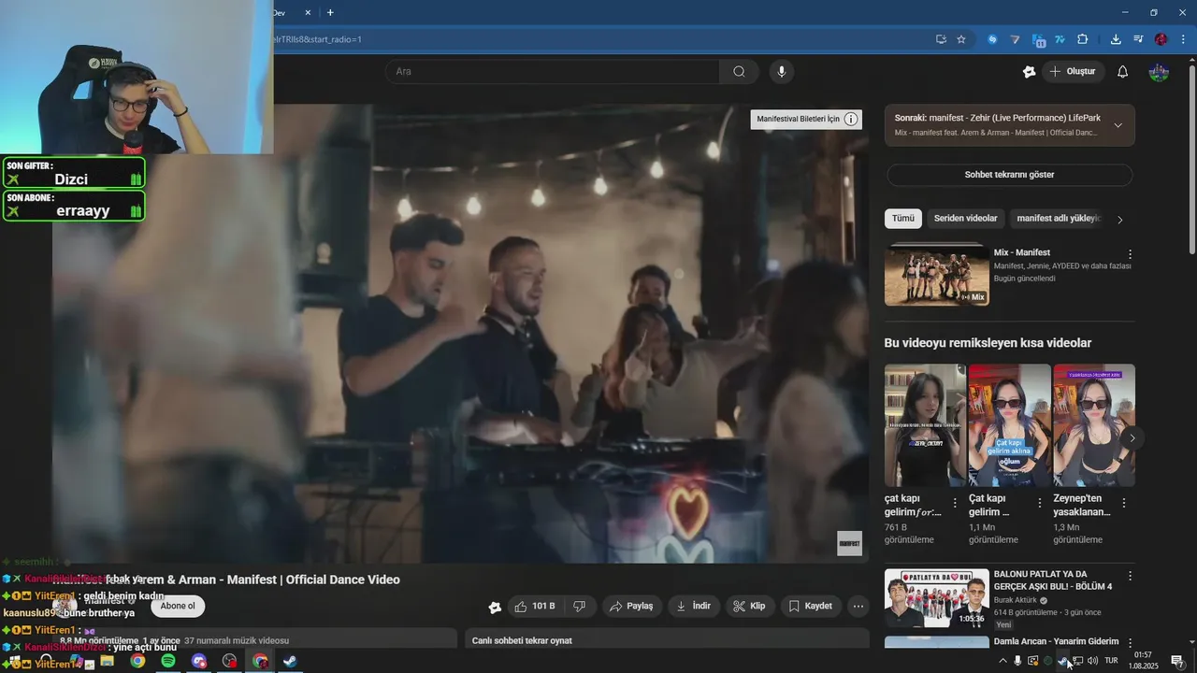Click the sparkle icon beside Oluştur
The image size is (1197, 673).
tap(1030, 72)
